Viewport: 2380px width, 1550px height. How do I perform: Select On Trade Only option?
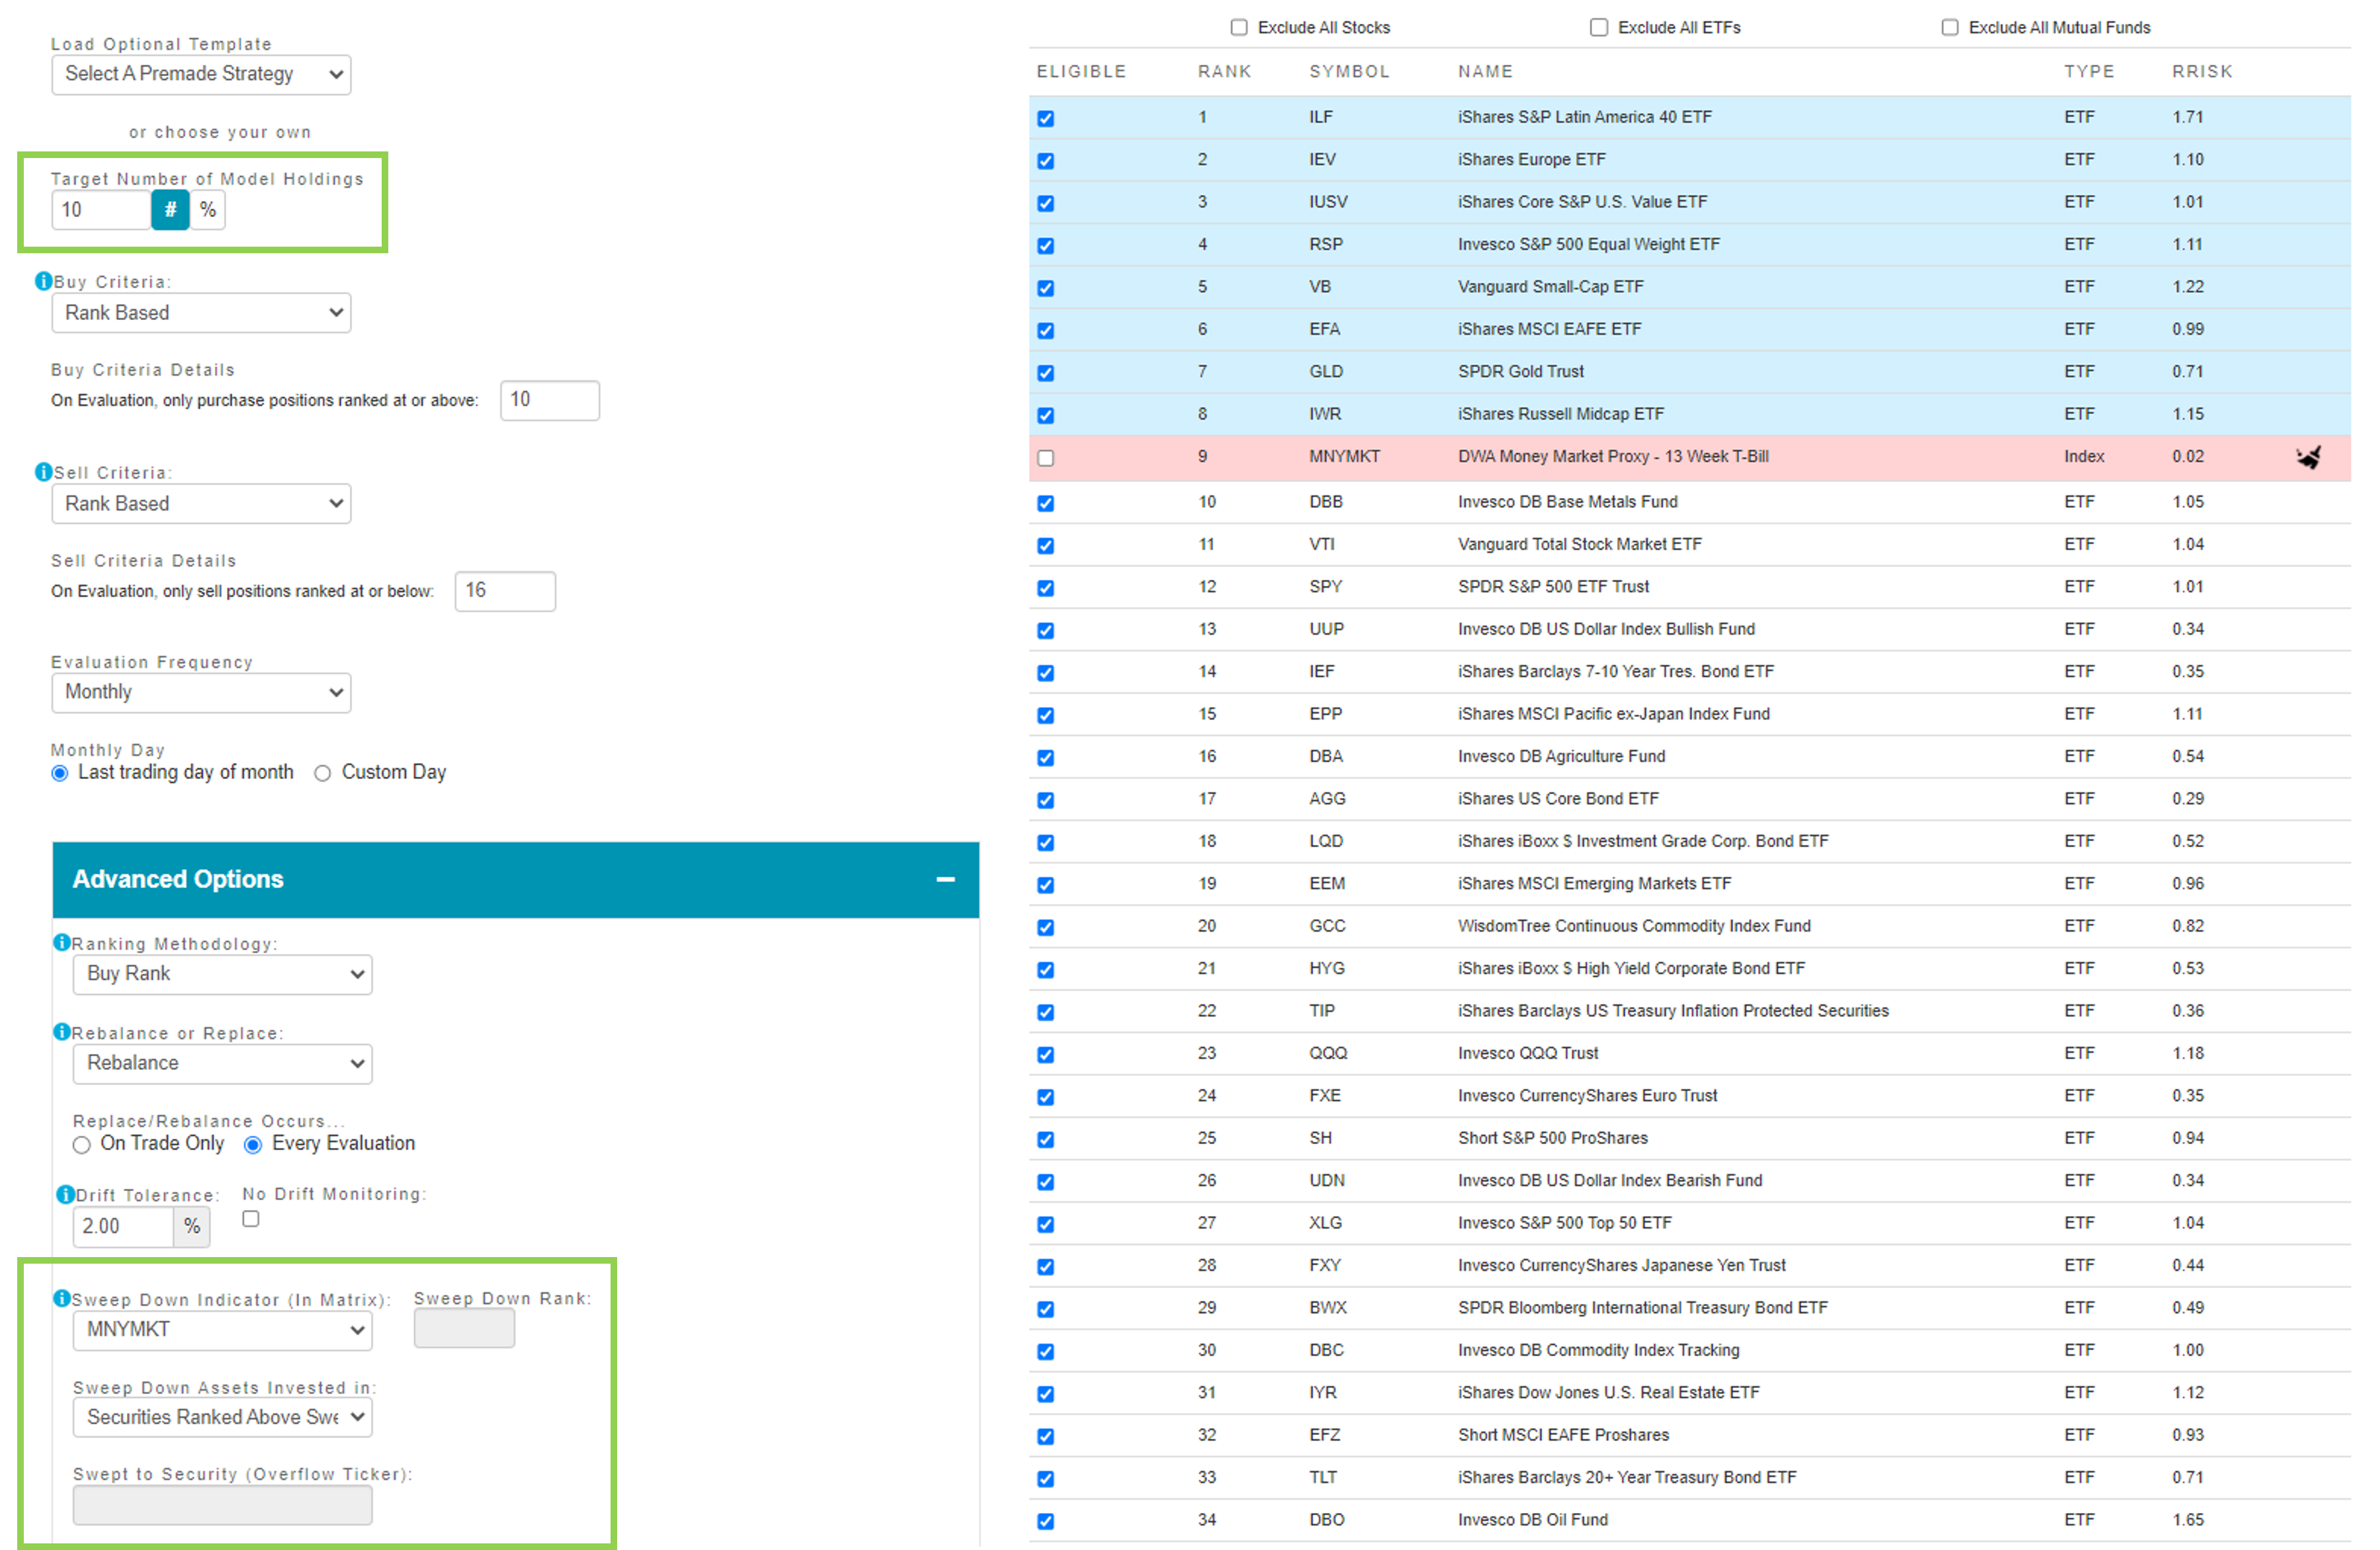pyautogui.click(x=82, y=1144)
